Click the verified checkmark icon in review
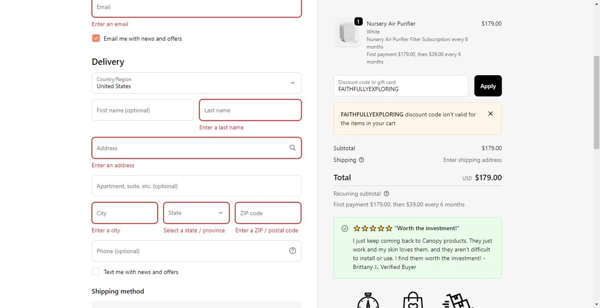600x308 pixels. pos(344,228)
